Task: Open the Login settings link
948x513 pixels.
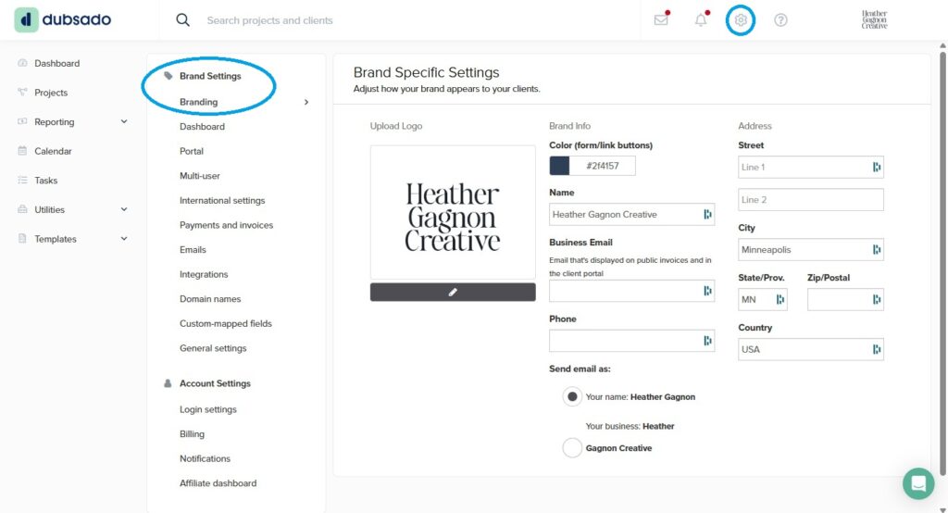Action: [208, 409]
